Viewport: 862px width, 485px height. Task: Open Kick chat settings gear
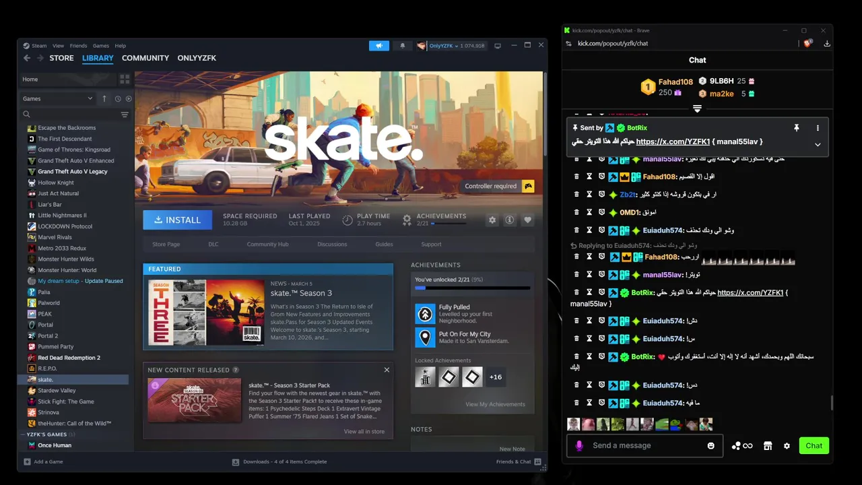click(787, 446)
